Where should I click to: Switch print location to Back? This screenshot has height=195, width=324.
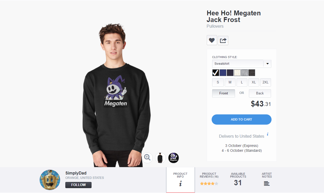tap(260, 93)
